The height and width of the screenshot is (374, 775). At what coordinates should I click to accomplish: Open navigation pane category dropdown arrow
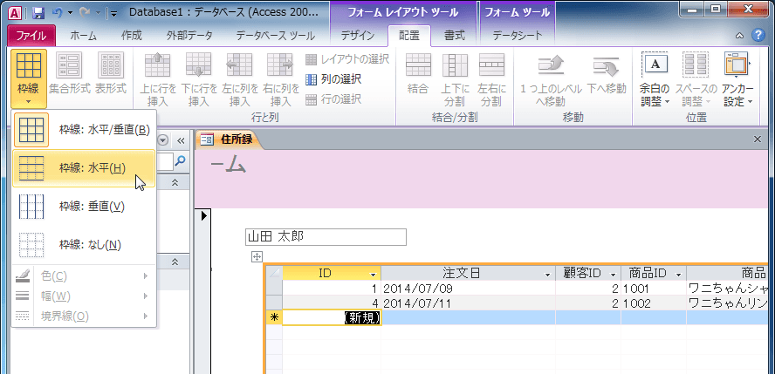162,140
